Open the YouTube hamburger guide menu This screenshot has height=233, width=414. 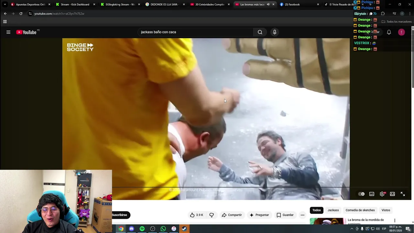click(x=8, y=32)
